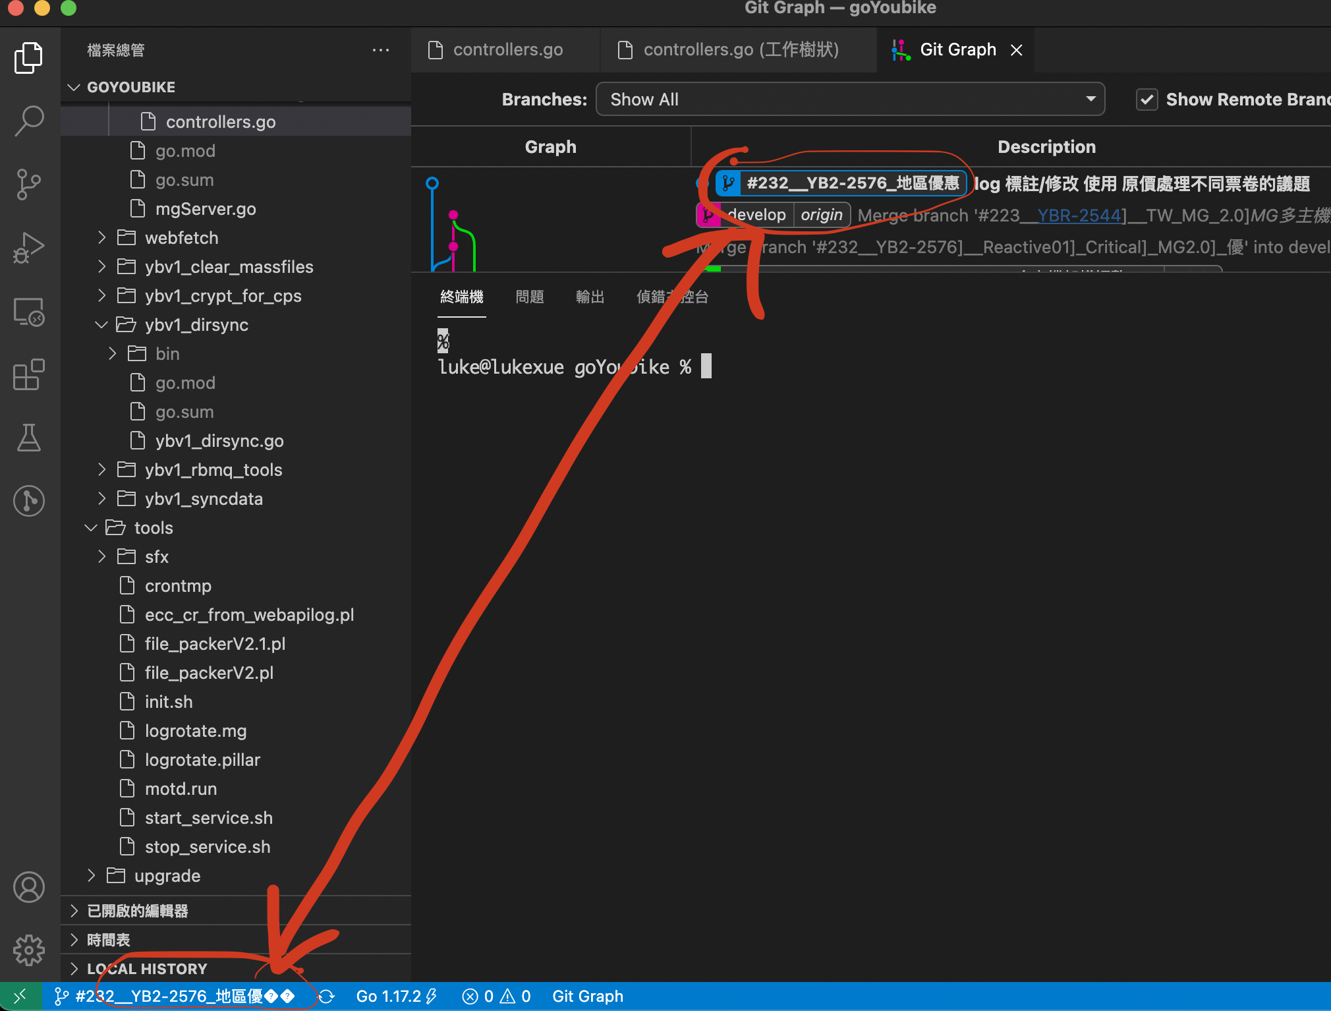Open the Manage settings gear icon
The width and height of the screenshot is (1331, 1011).
point(29,950)
